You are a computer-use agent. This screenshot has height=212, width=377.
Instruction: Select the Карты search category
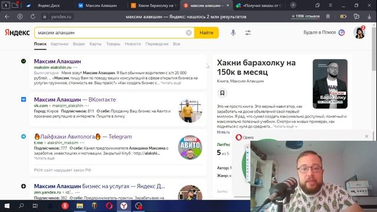pos(95,44)
